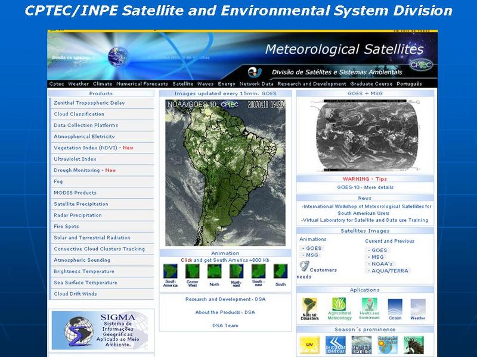Open the Weather menu item
477x357 pixels.
pos(79,84)
